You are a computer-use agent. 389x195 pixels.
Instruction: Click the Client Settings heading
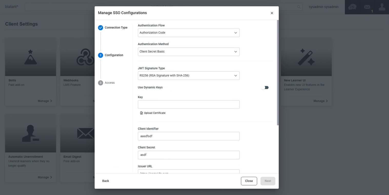(21, 24)
